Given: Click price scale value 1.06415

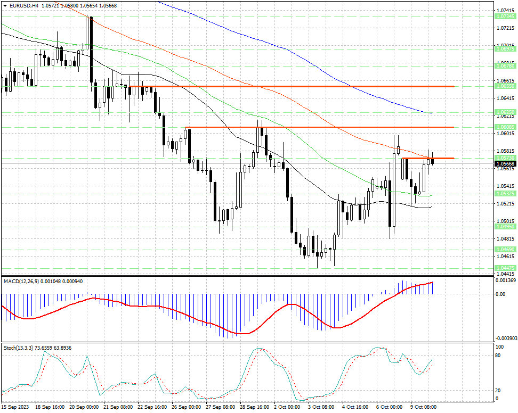Looking at the screenshot, I should click(505, 98).
